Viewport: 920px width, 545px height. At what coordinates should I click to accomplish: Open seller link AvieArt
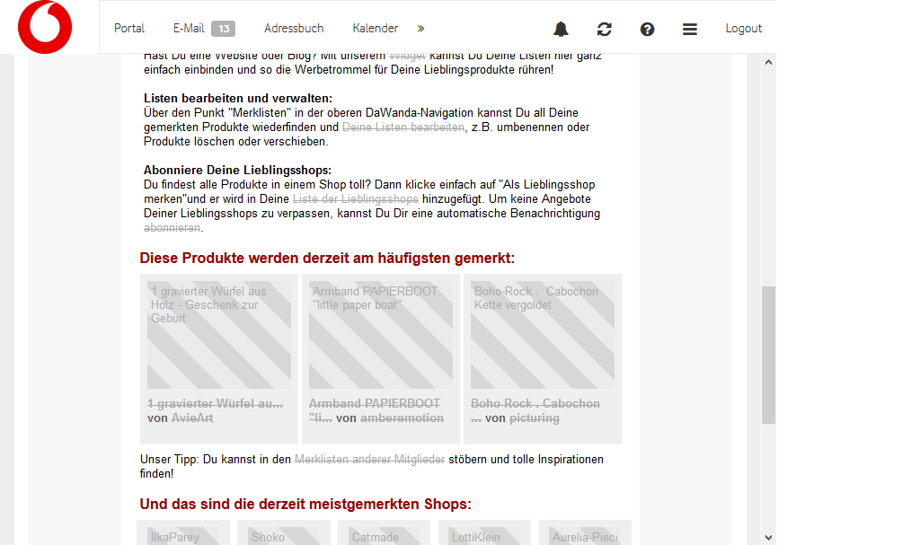click(x=192, y=418)
